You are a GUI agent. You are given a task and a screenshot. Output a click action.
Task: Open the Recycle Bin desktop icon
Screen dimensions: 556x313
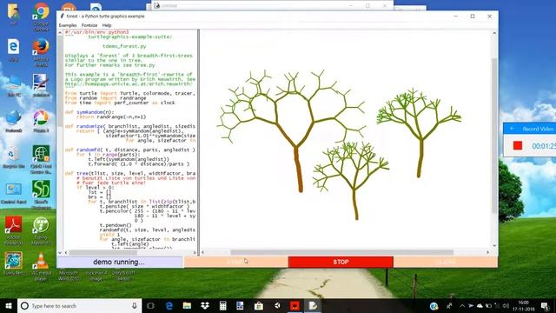(x=14, y=157)
